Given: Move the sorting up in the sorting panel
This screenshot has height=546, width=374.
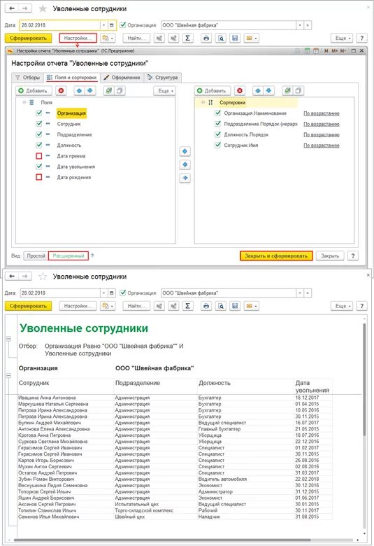Looking at the screenshot, I should tap(258, 90).
